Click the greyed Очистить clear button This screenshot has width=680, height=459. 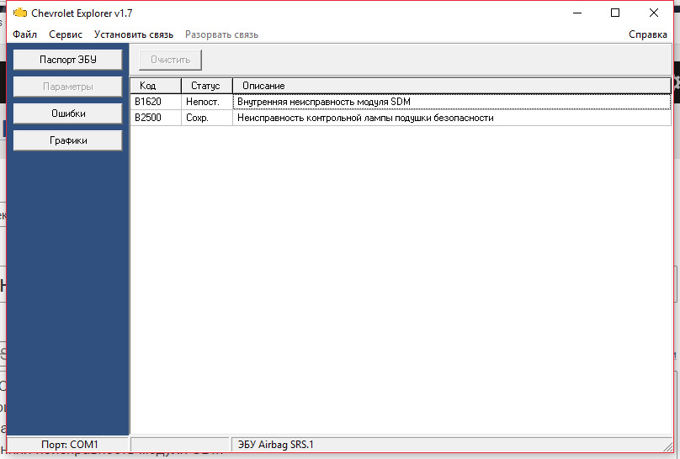click(x=171, y=60)
